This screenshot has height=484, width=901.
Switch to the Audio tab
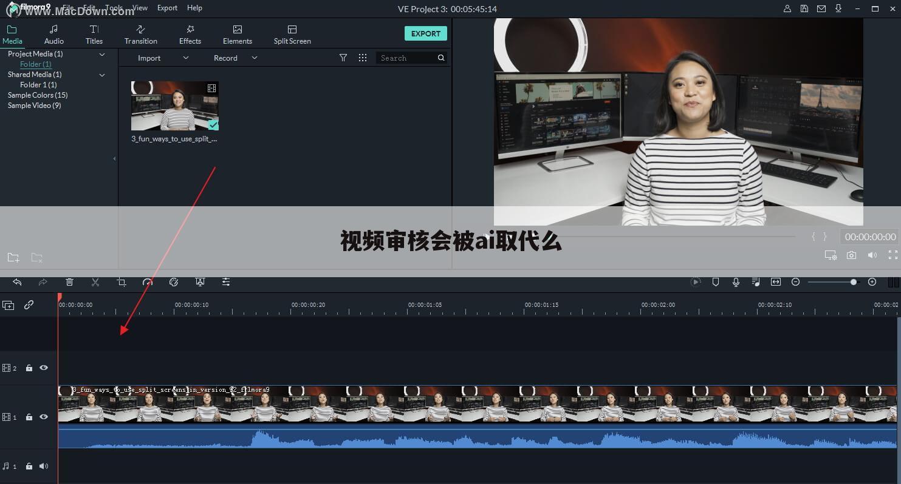pyautogui.click(x=54, y=35)
